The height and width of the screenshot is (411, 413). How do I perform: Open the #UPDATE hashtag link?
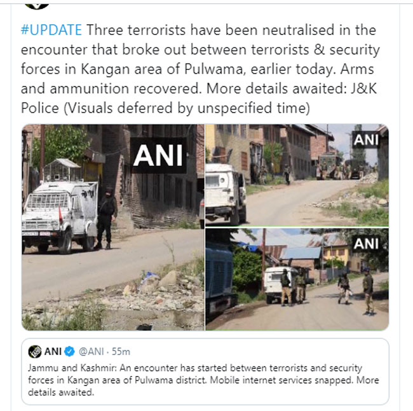51,30
